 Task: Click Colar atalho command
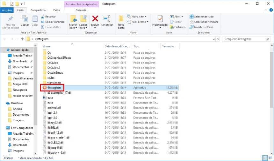coord(51,27)
